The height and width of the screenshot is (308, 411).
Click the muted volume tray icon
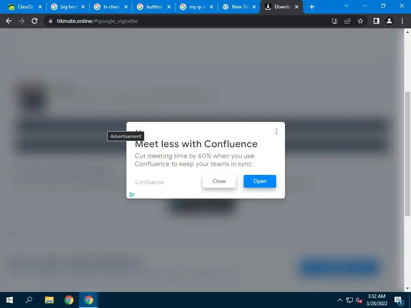click(x=359, y=300)
